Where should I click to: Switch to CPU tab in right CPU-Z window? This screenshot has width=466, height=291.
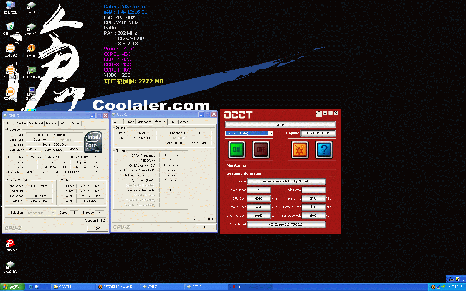coord(117,122)
